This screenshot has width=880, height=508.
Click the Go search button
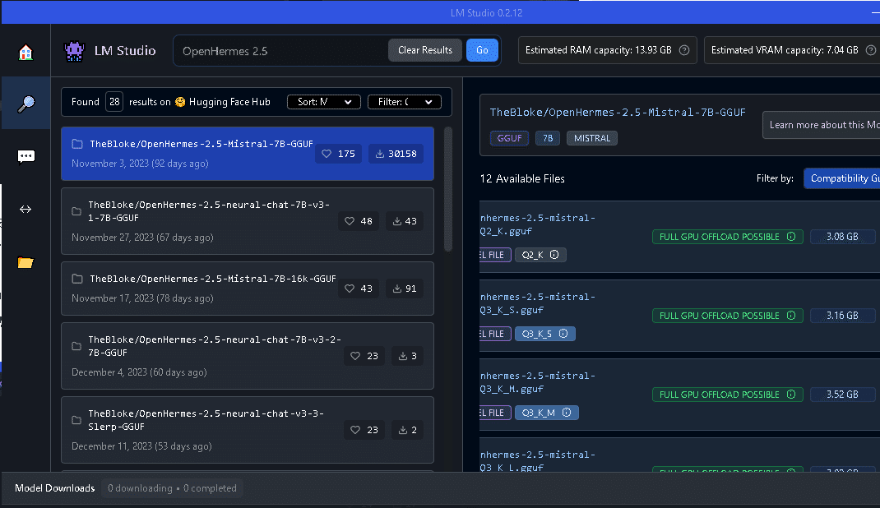click(x=482, y=50)
